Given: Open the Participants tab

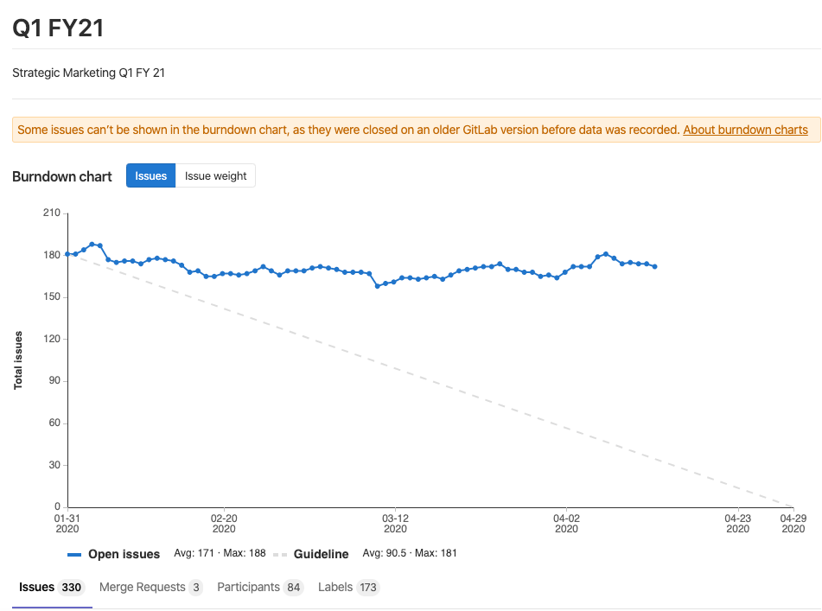Looking at the screenshot, I should coord(248,588).
